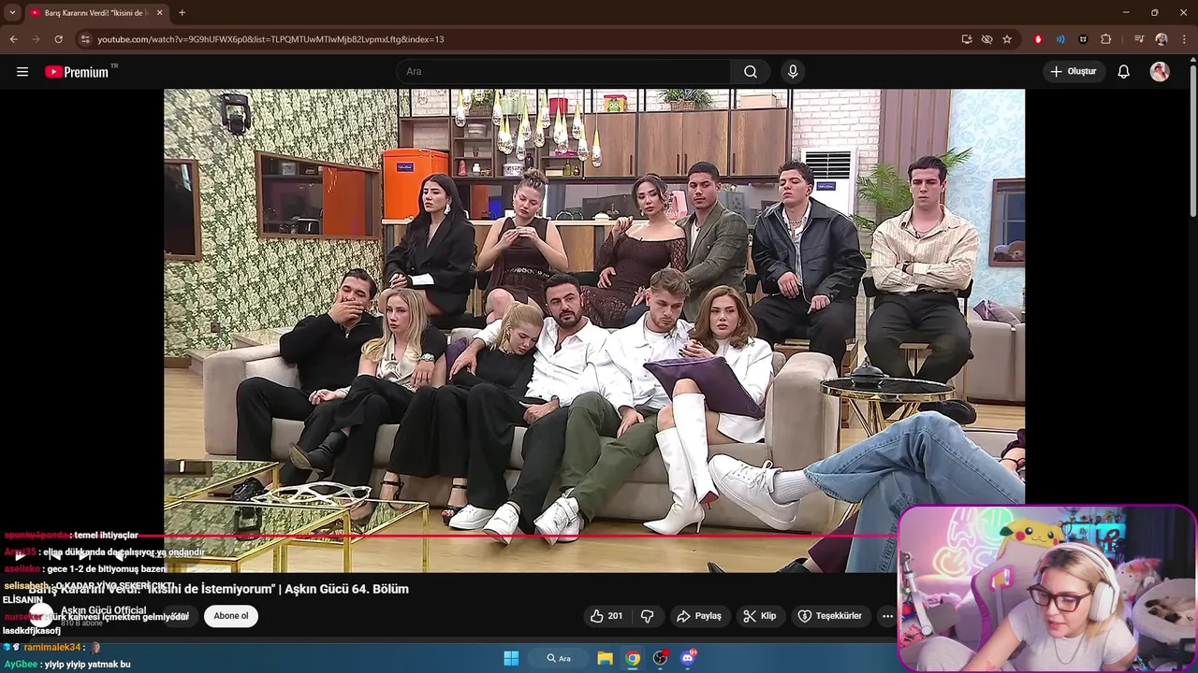1198x673 pixels.
Task: Start voice search with microphone icon
Action: pos(793,71)
